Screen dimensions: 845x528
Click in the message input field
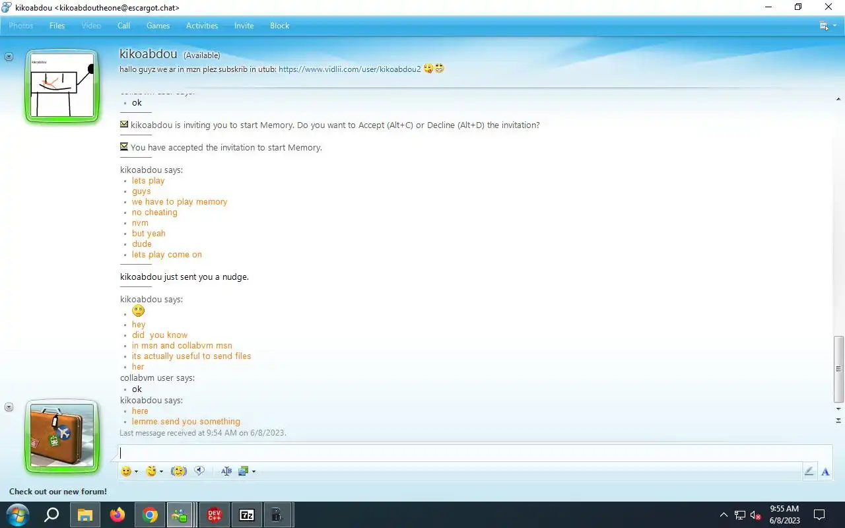(475, 453)
